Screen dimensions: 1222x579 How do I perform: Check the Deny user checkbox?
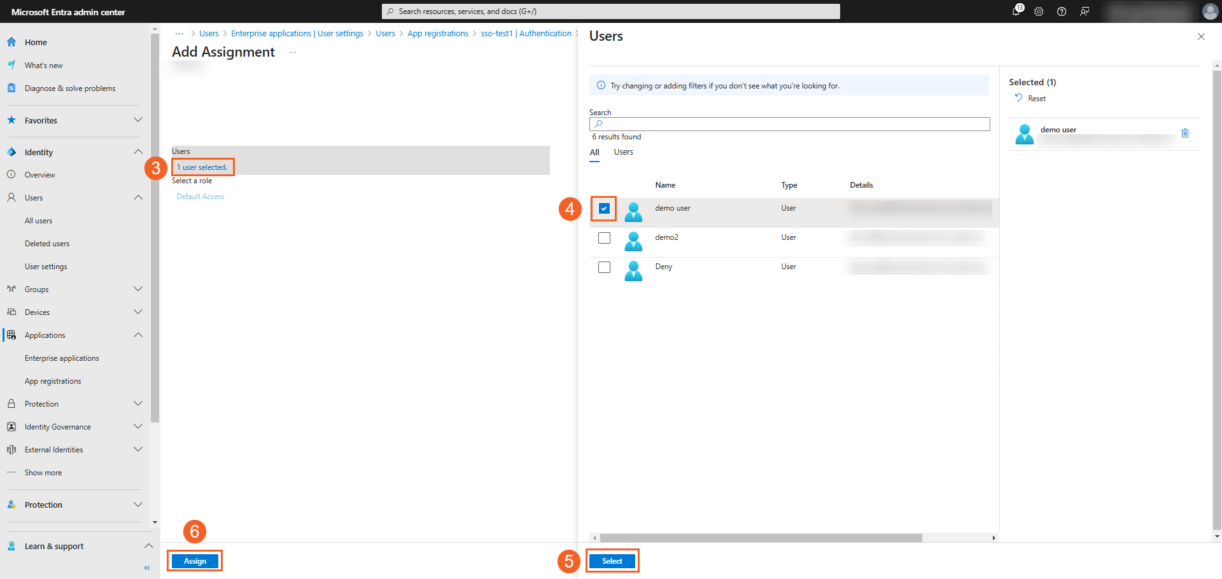(x=604, y=267)
